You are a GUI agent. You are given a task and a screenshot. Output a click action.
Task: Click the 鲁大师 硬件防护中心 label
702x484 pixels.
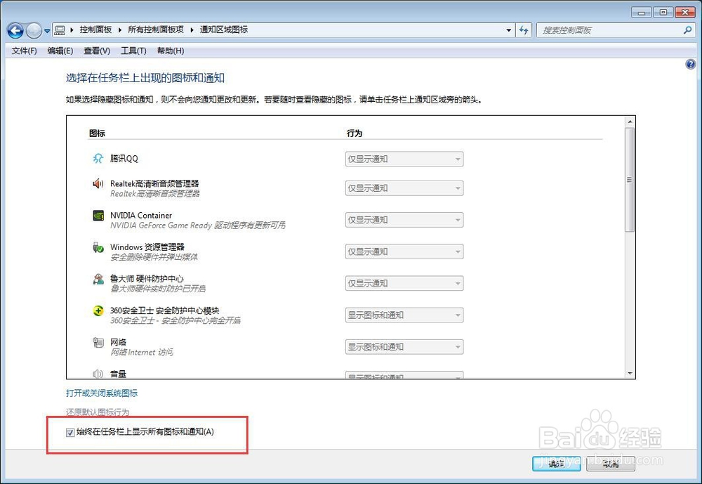[x=147, y=278]
